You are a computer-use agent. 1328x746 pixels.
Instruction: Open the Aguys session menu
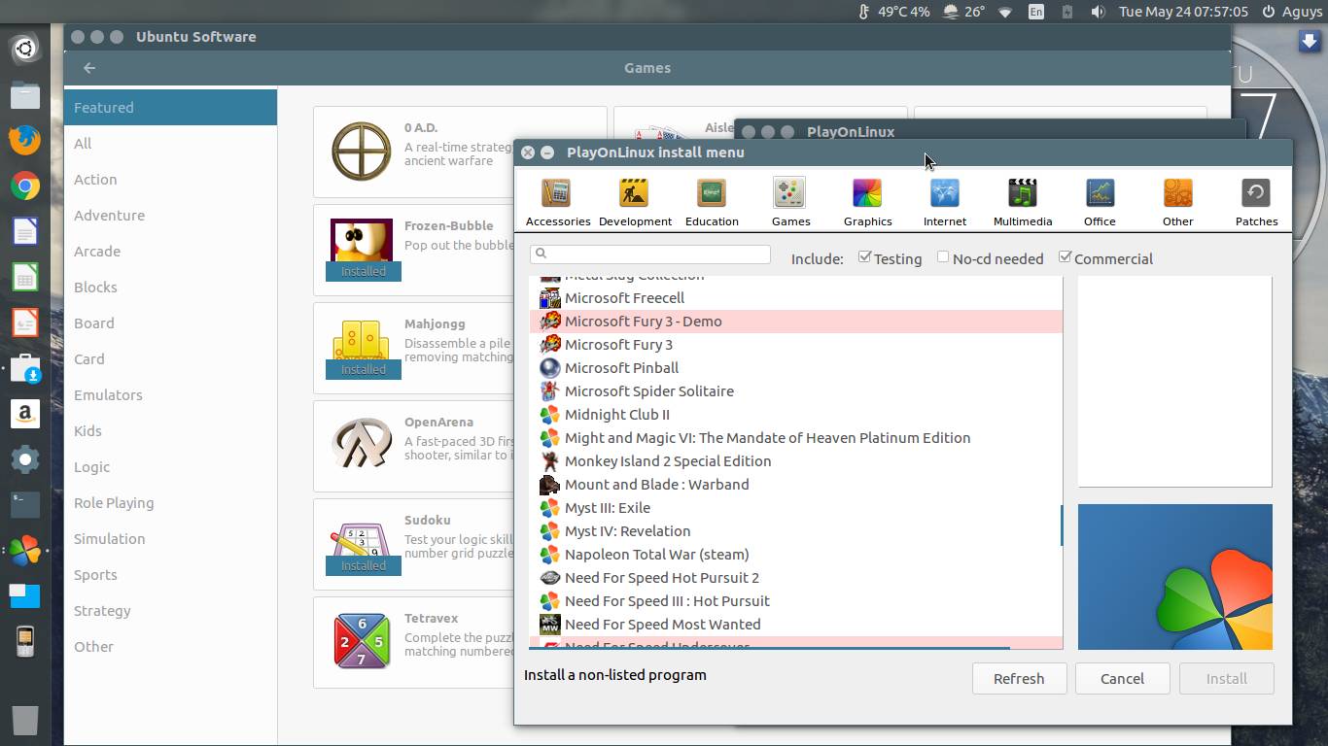coord(1292,12)
